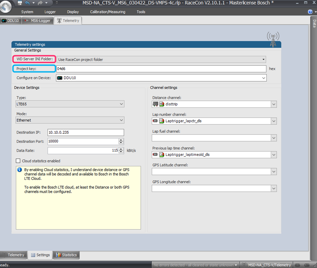Image resolution: width=317 pixels, height=268 pixels.
Task: Click the KSR status bar indicator
Action: click(298, 265)
